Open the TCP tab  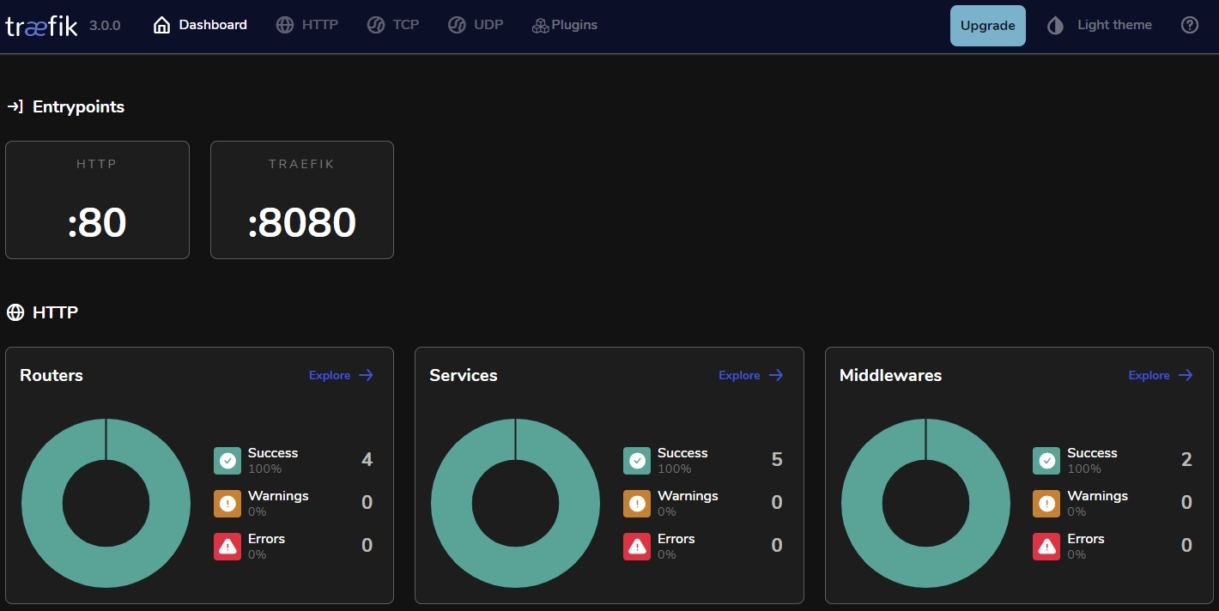[393, 25]
